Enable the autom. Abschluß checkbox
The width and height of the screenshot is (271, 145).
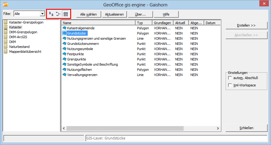click(230, 78)
